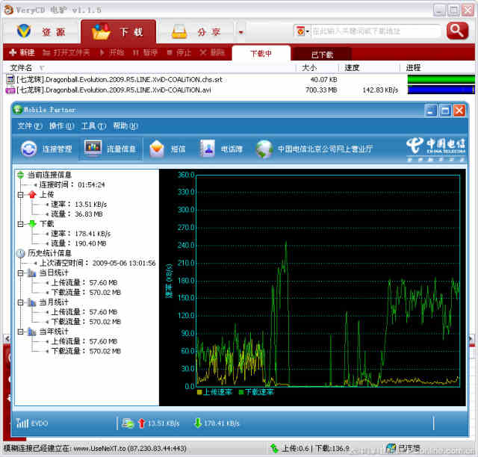Image resolution: width=478 pixels, height=457 pixels.
Task: Open the 帮助(H) menu in Mobile Partner
Action: [x=125, y=126]
